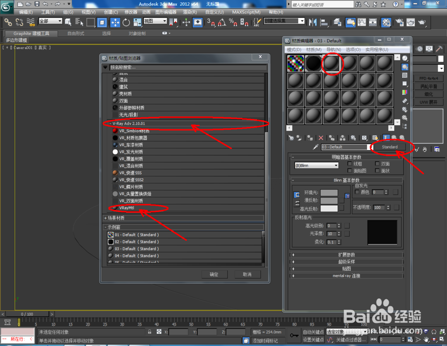The height and width of the screenshot is (346, 447).
Task: Open the 编辑(E) menu
Action: 26,12
